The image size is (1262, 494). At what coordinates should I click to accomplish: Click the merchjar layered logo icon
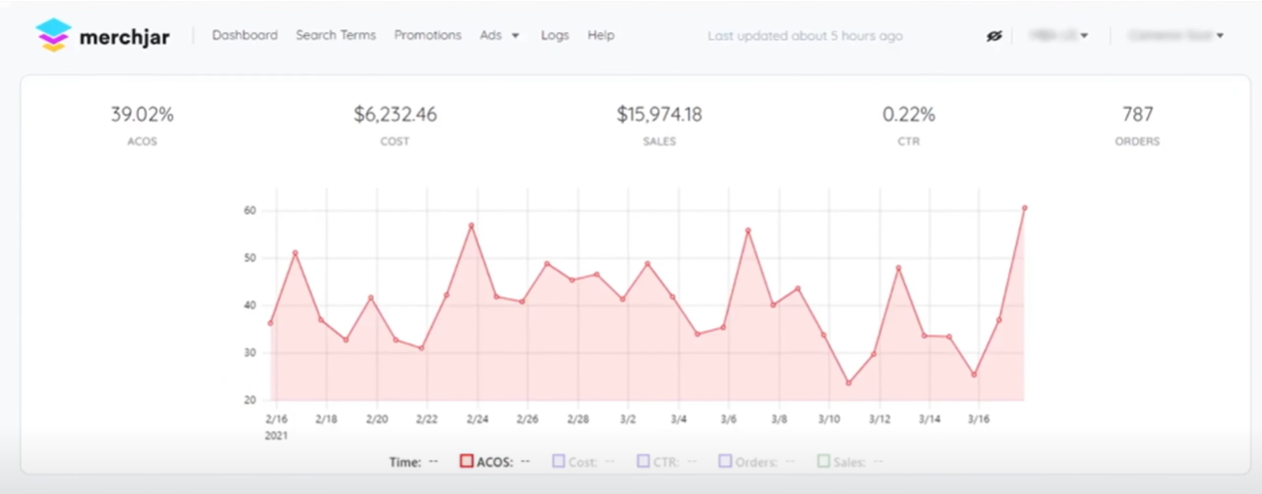point(54,35)
